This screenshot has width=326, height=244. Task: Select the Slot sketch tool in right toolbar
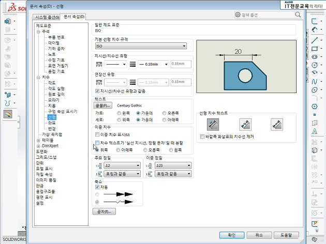[x=315, y=57]
